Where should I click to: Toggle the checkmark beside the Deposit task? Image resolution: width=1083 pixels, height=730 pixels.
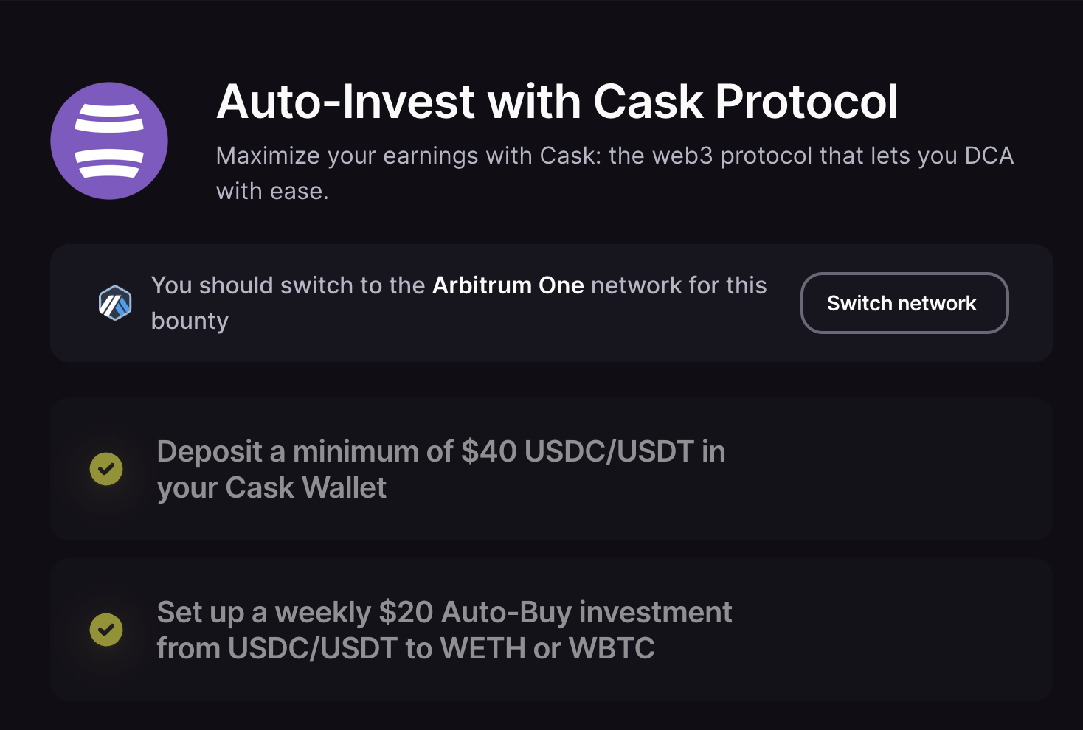(106, 469)
